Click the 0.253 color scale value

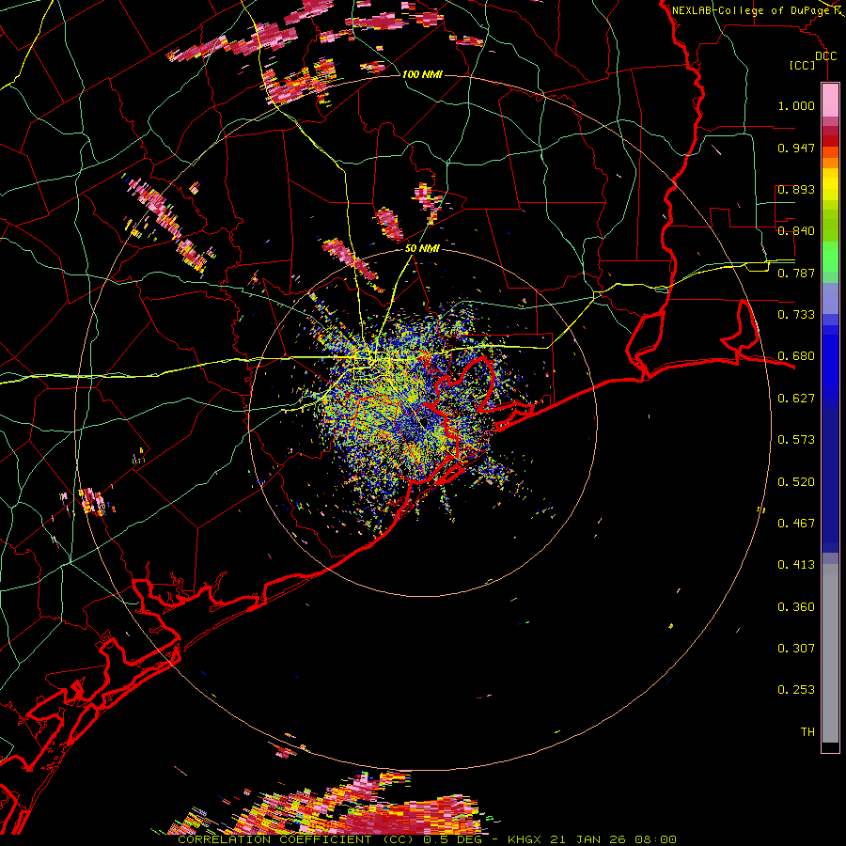pos(796,690)
